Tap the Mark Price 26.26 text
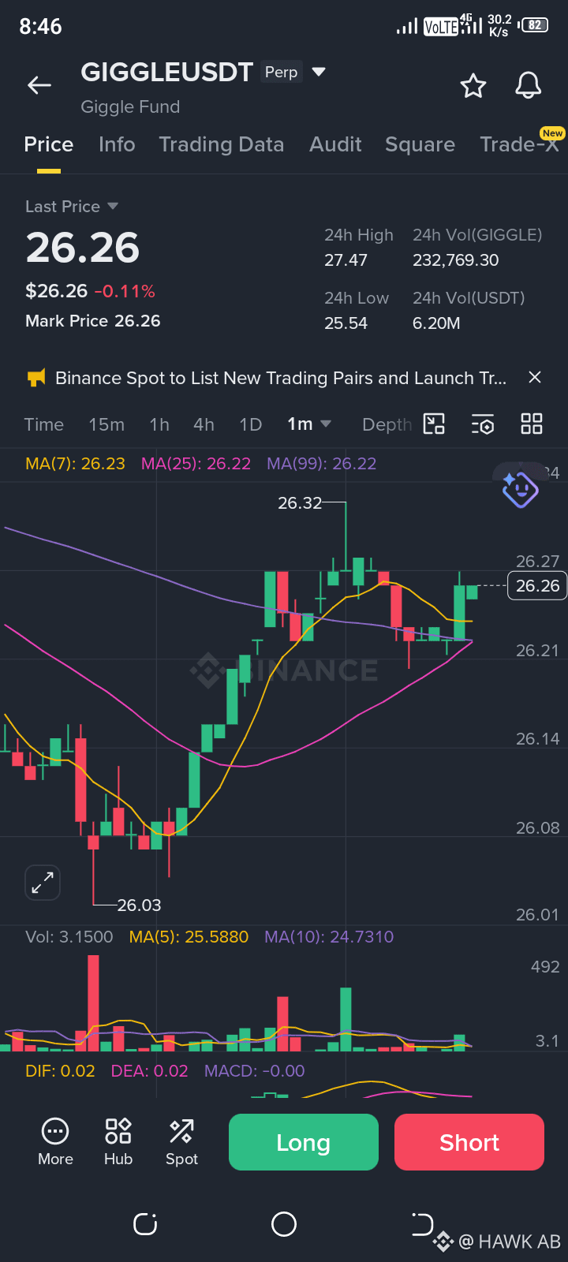The width and height of the screenshot is (568, 1262). (x=93, y=321)
